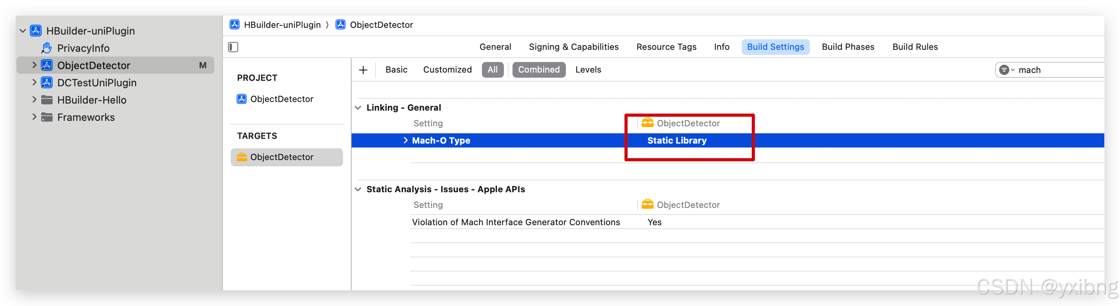The width and height of the screenshot is (1120, 306).
Task: Collapse the HBuilder-uniPlugin project tree
Action: (x=23, y=31)
